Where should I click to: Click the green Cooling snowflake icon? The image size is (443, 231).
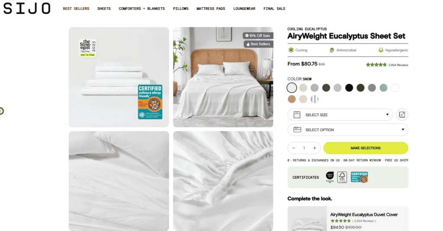click(x=291, y=50)
